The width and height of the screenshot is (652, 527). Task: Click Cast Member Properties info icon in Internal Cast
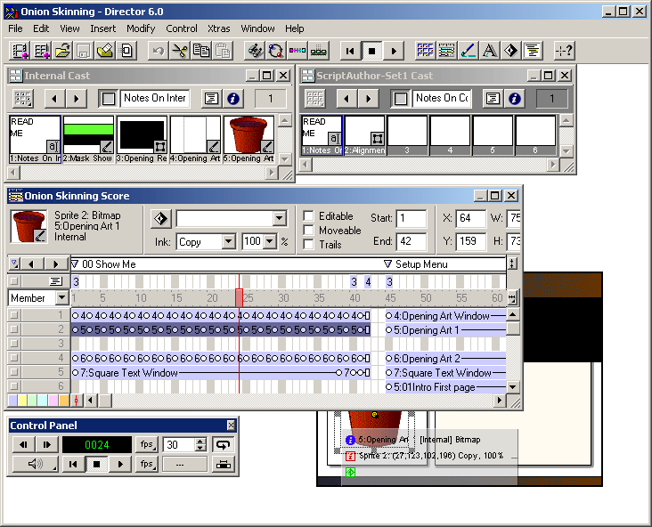[x=233, y=99]
